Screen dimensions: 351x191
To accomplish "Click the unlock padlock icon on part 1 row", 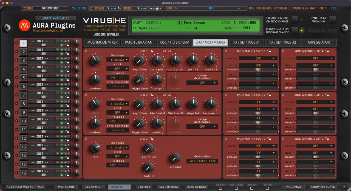I will click(67, 45).
